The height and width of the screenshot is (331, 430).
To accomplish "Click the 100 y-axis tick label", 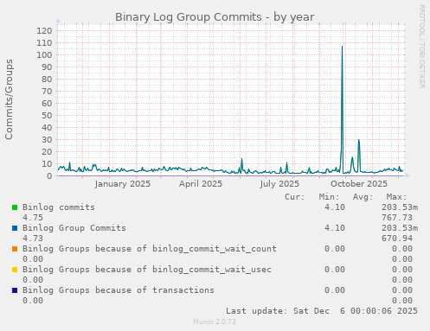I will pos(44,55).
